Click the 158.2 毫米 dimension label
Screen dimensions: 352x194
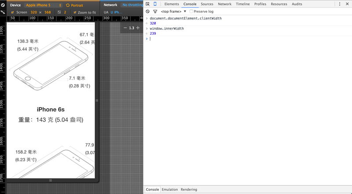pyautogui.click(x=26, y=152)
